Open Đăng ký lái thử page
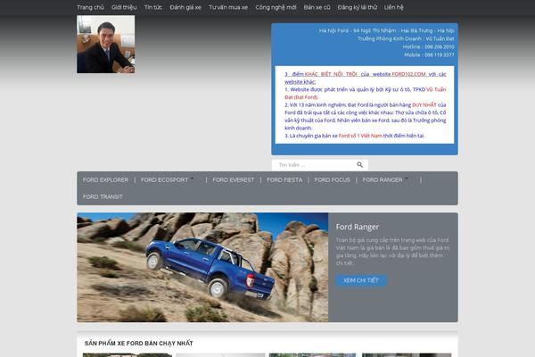 click(x=358, y=7)
